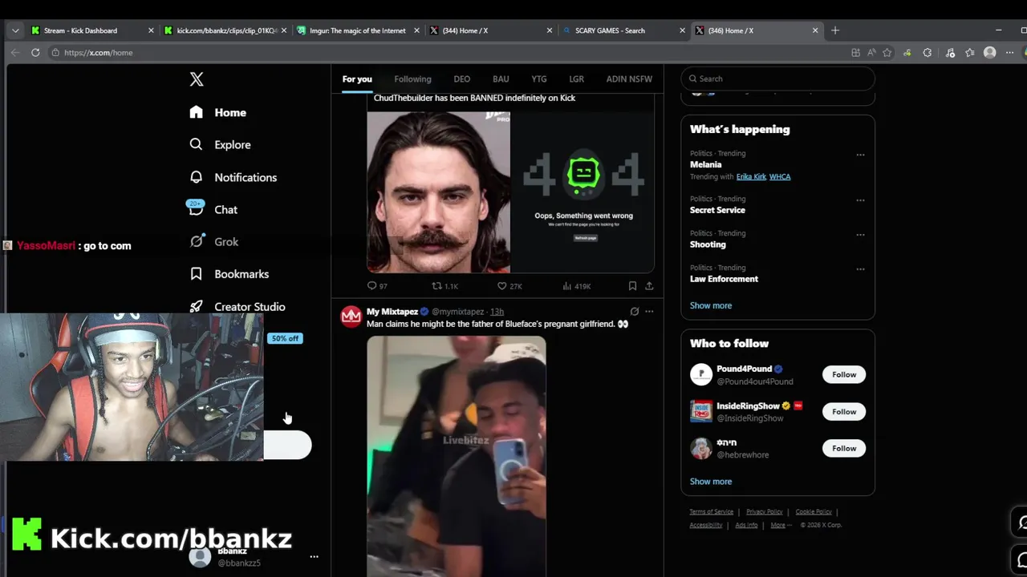Open the Ads info footer link

pyautogui.click(x=746, y=525)
